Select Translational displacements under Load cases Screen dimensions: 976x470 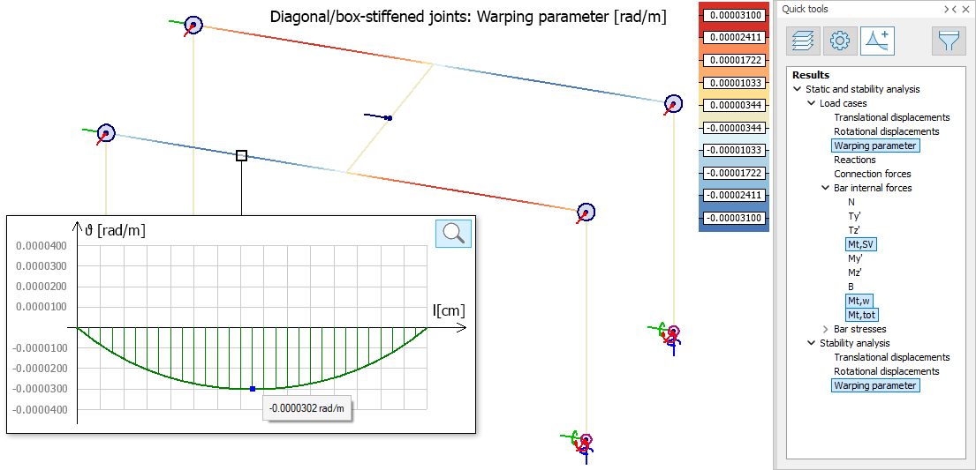(891, 117)
